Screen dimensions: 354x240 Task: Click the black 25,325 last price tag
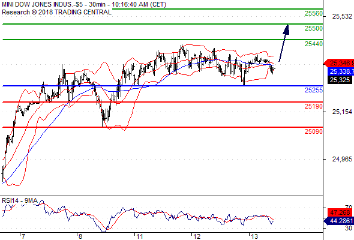coord(340,80)
